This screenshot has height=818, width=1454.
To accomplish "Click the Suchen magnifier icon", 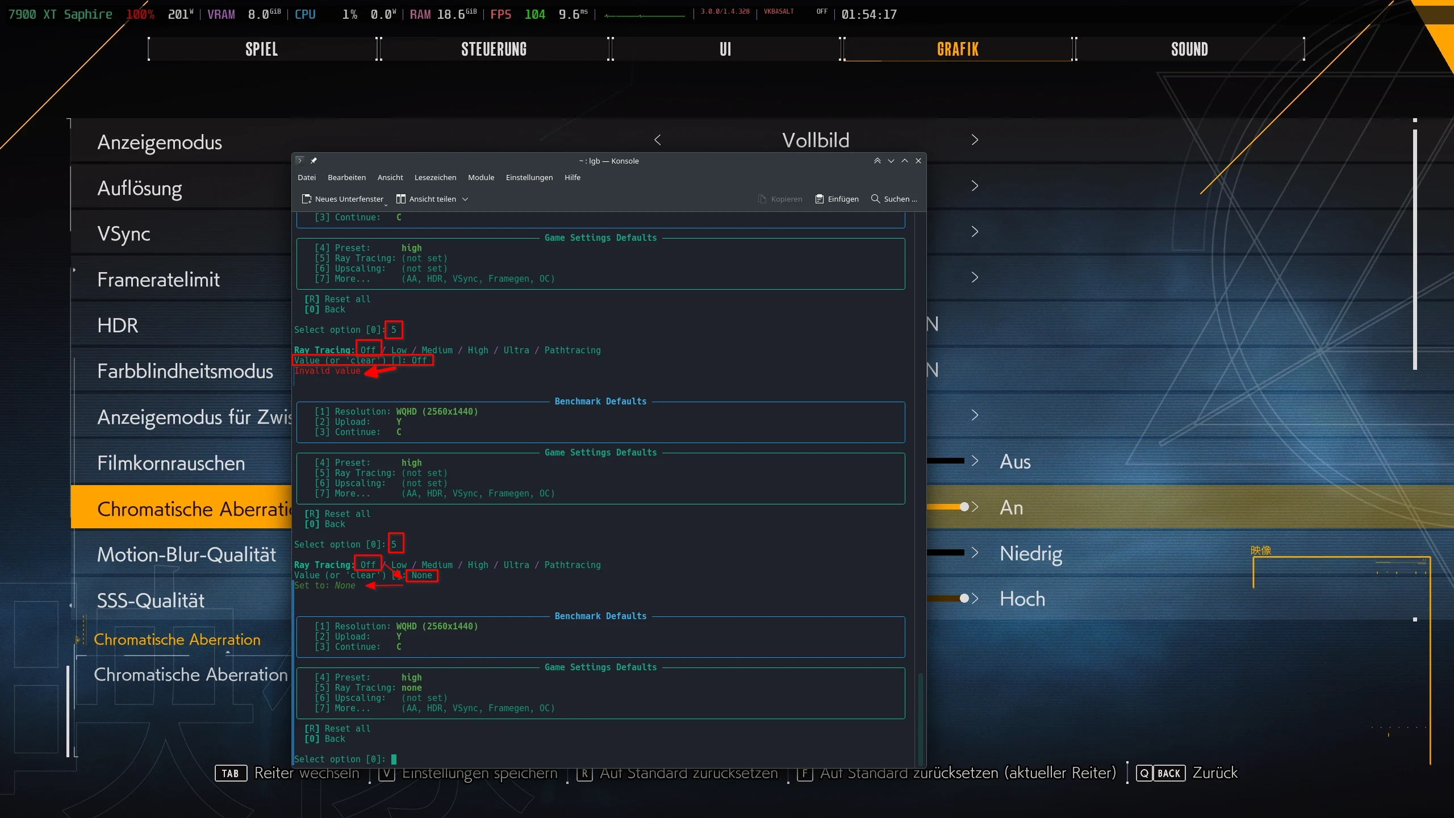I will (x=875, y=199).
